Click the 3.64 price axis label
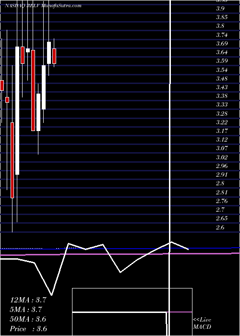This screenshot has width=240, height=336. pyautogui.click(x=222, y=52)
